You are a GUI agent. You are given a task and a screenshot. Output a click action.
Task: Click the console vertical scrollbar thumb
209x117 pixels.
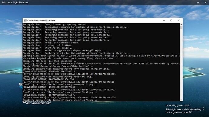181,27
